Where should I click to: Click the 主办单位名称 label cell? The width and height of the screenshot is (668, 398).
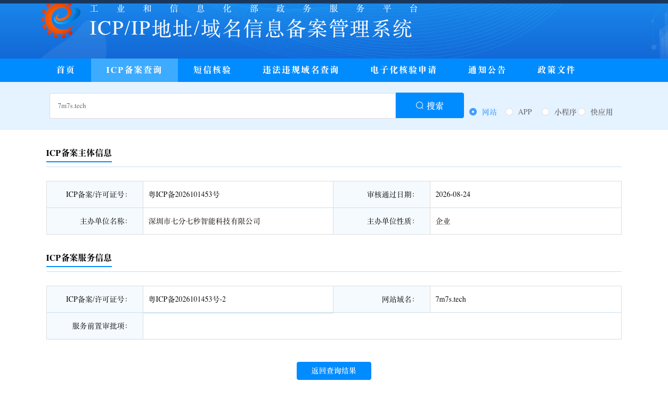(x=95, y=221)
